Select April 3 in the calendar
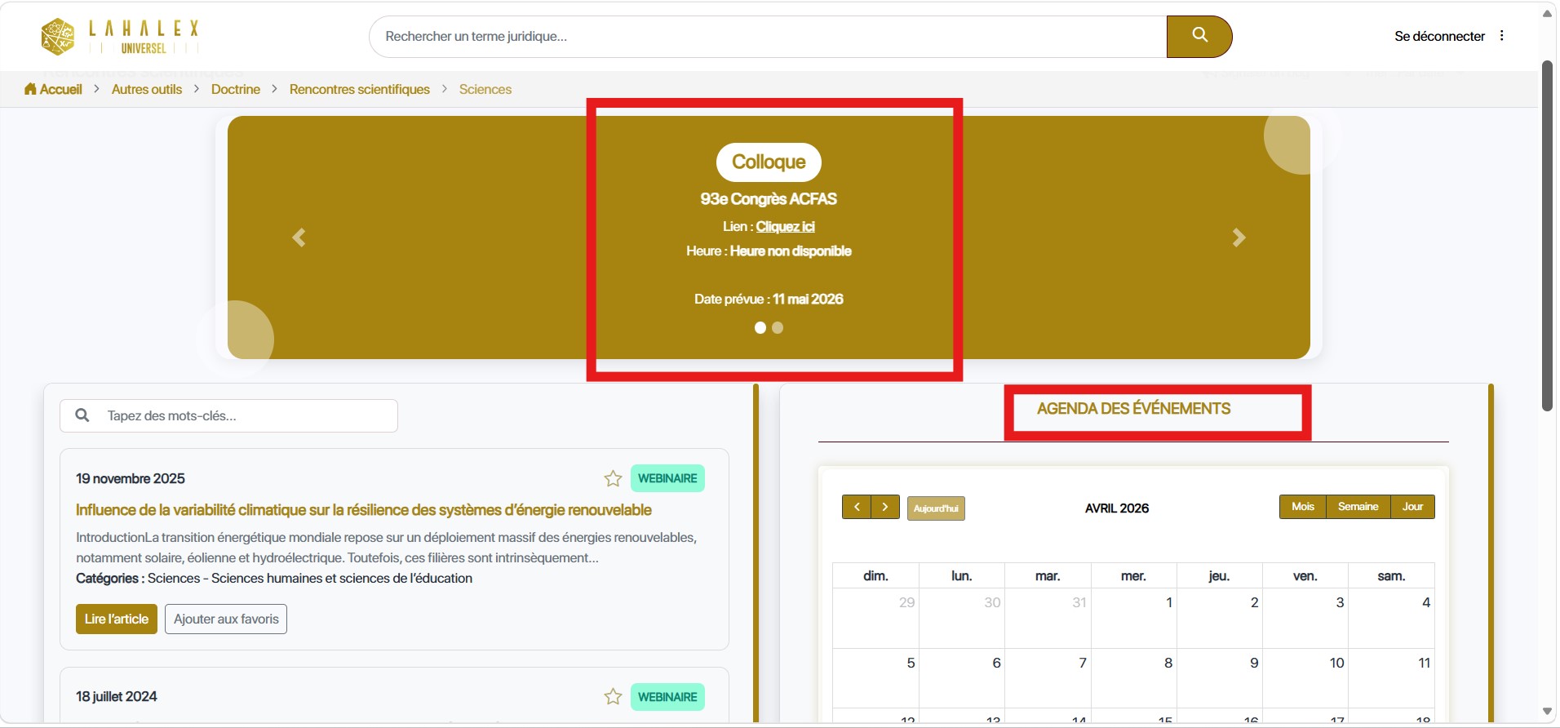Screen dimensions: 1560x728 pos(1305,619)
